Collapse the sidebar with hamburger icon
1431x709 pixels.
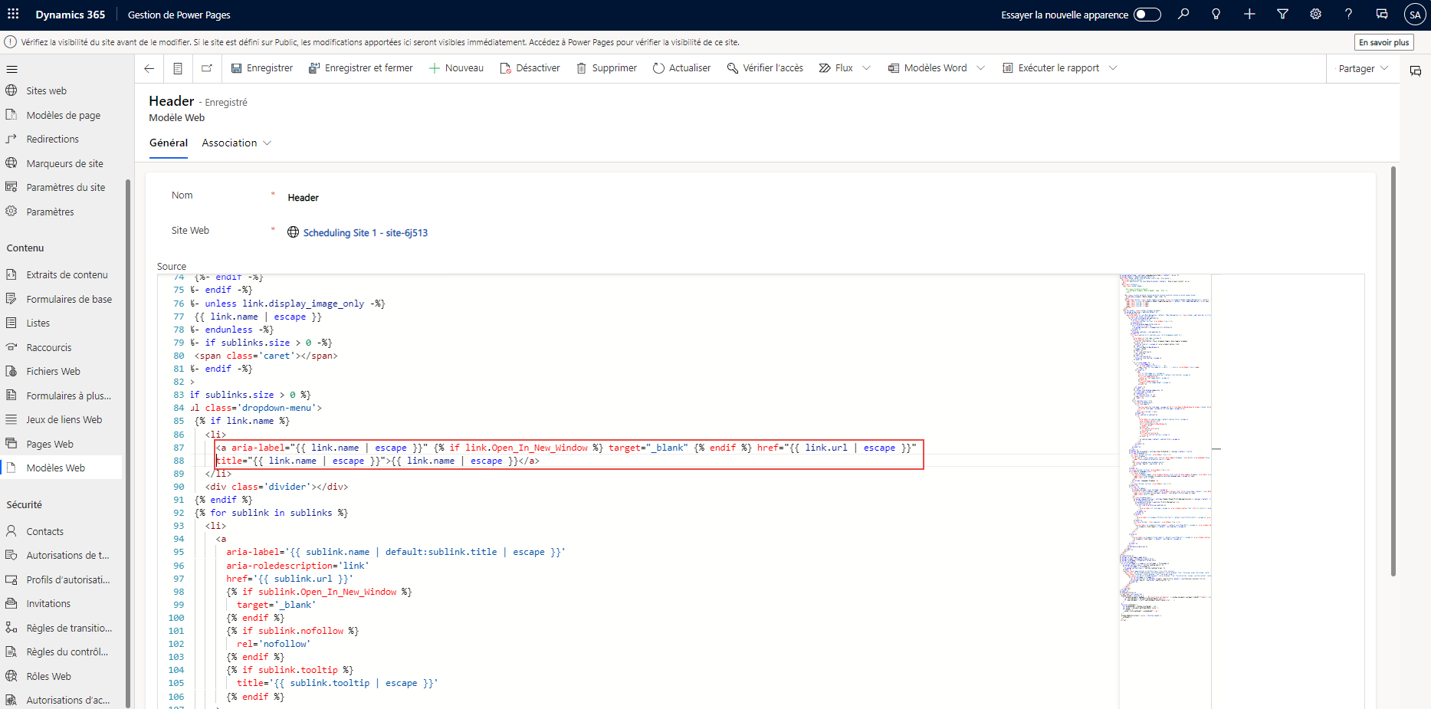click(11, 68)
